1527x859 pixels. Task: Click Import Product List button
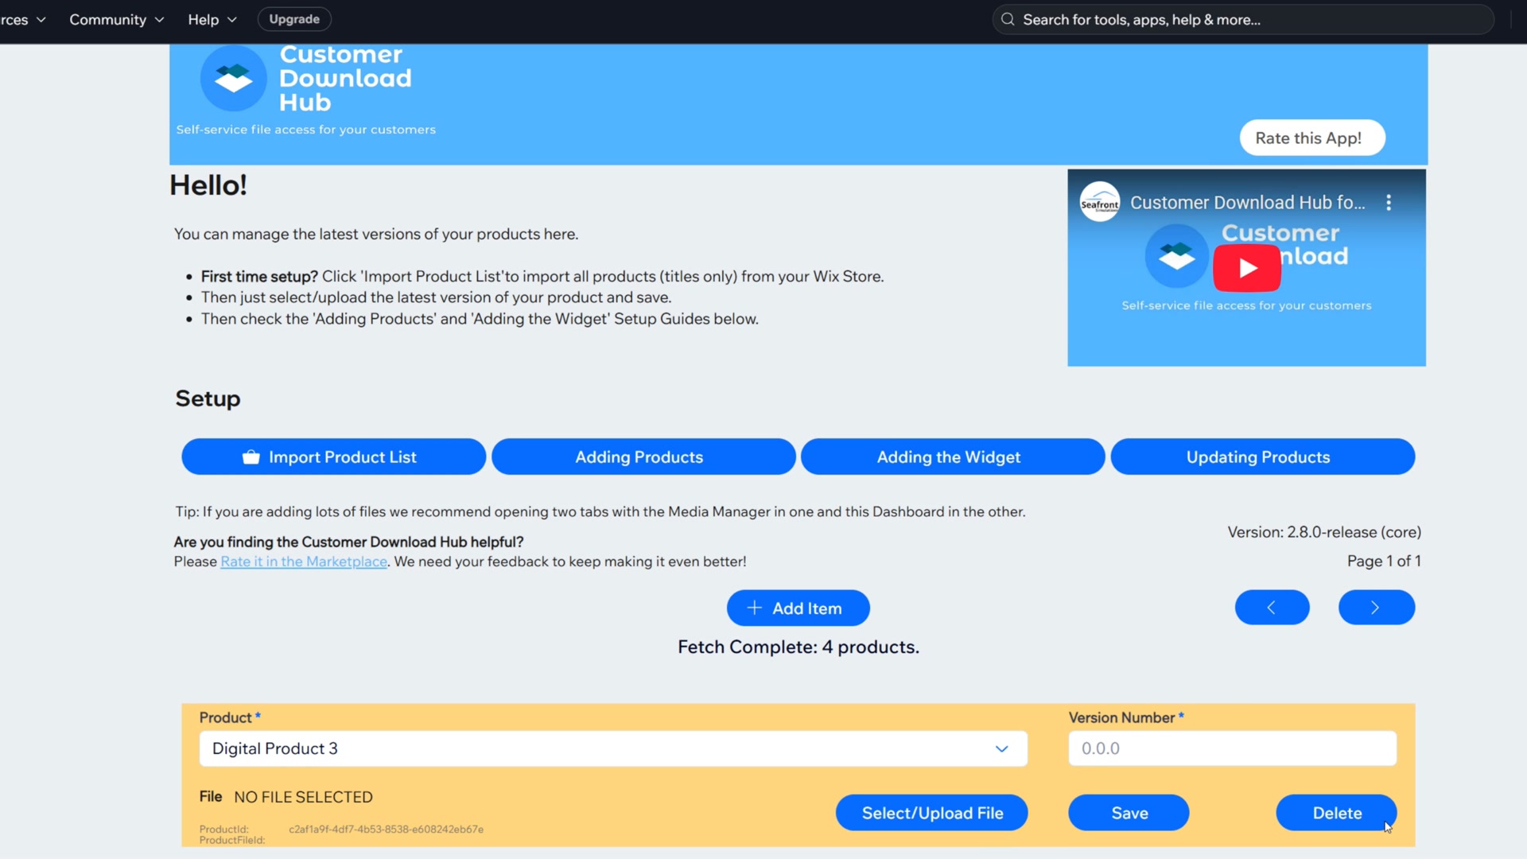(333, 457)
